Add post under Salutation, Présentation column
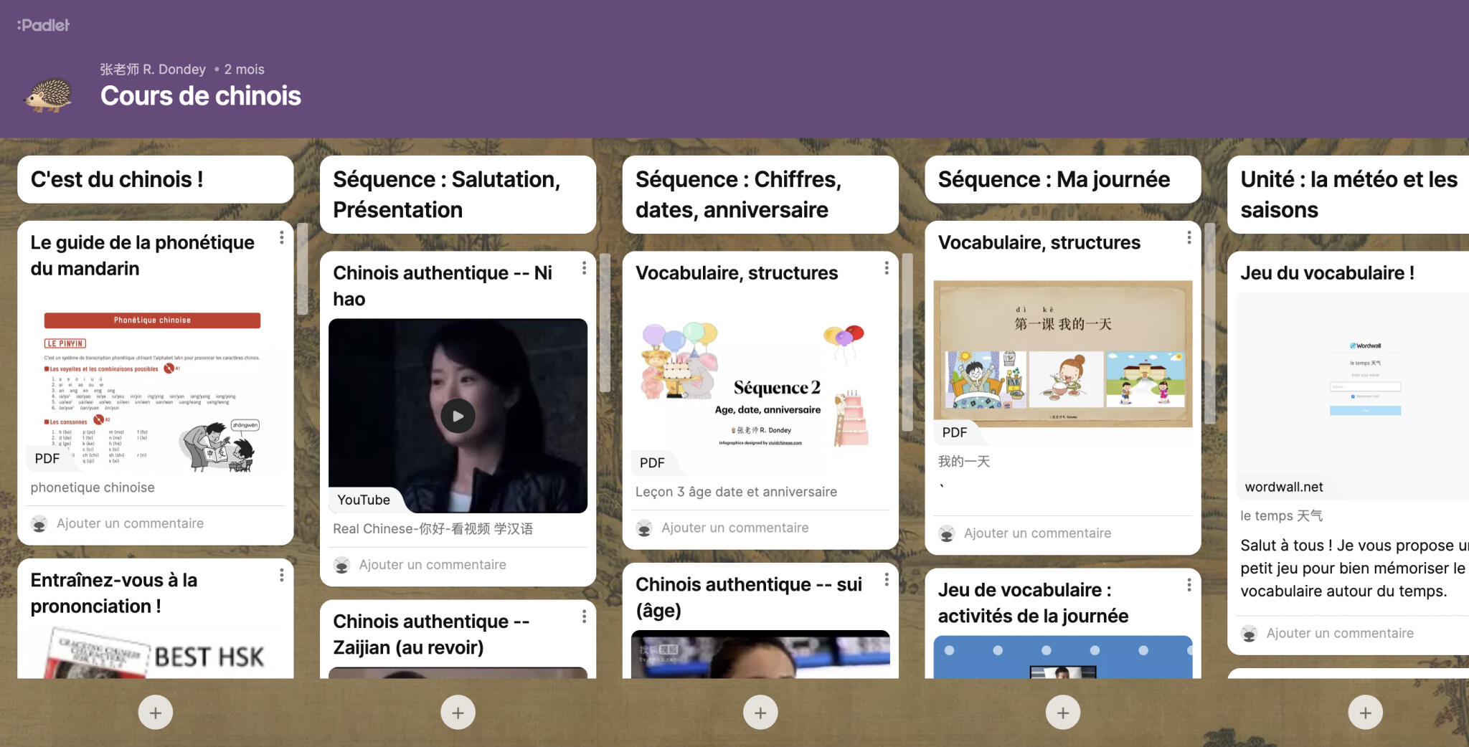The image size is (1469, 747). coord(458,713)
